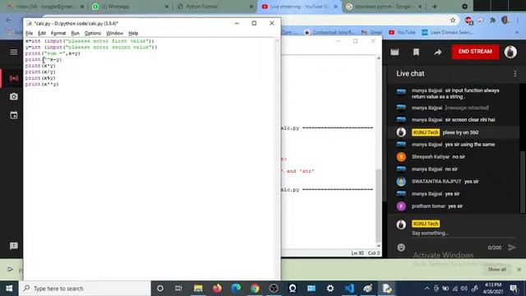Click END STREAM button
The width and height of the screenshot is (526, 296).
[475, 52]
